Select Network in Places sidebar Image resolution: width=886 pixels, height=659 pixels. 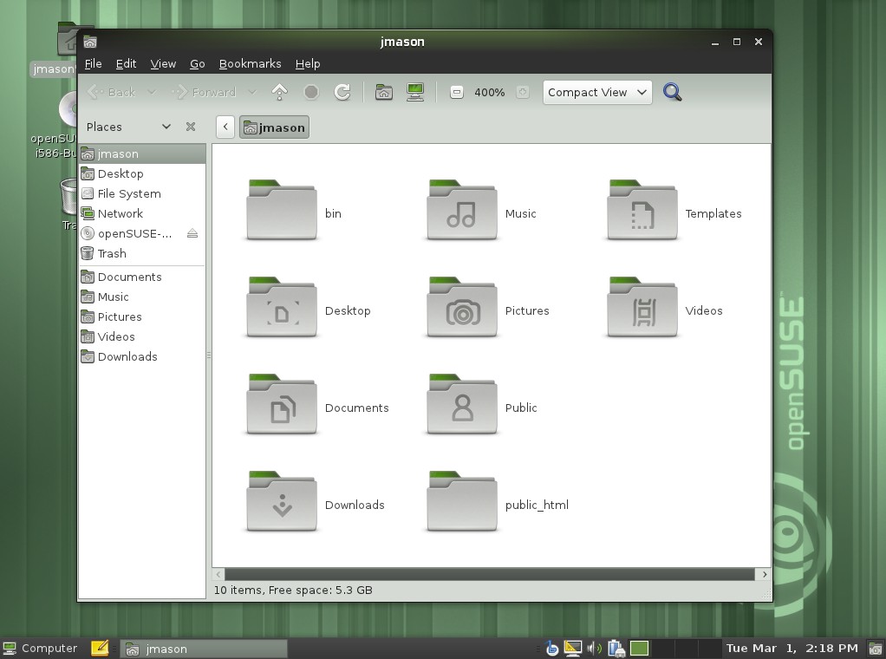[x=142, y=213]
